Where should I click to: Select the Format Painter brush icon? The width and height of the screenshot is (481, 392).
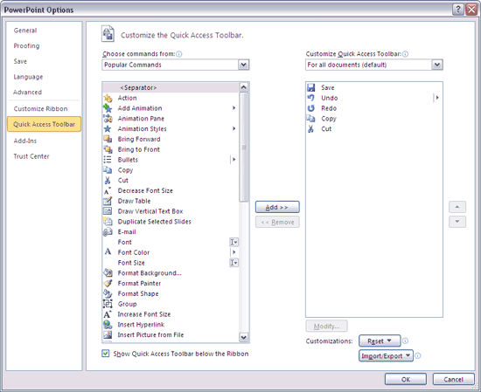point(108,283)
